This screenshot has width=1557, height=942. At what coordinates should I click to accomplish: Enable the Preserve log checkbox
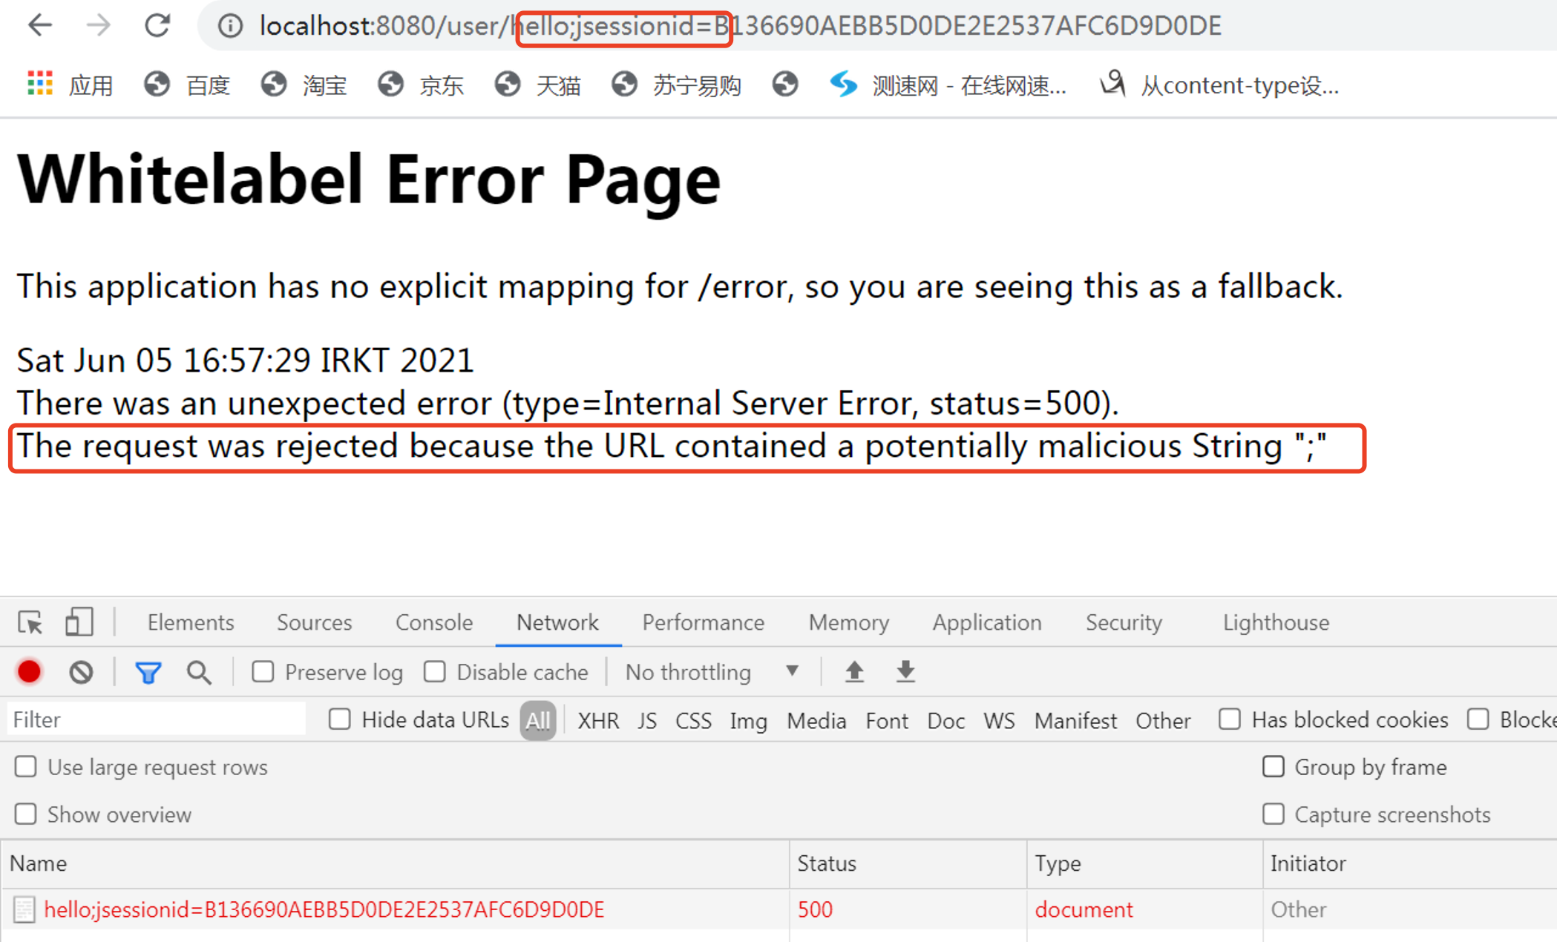click(x=263, y=672)
